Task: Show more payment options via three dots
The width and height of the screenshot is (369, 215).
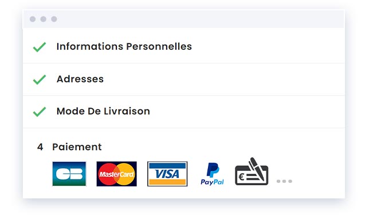Action: 284,181
